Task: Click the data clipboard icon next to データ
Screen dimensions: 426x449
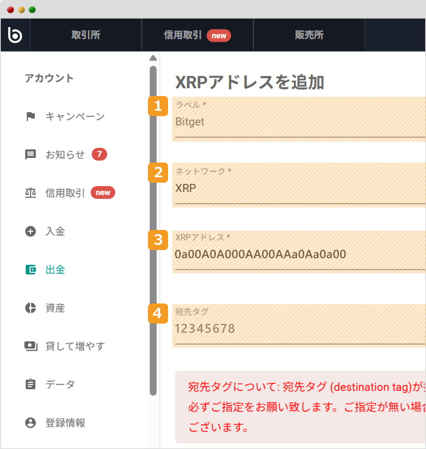Action: point(31,384)
